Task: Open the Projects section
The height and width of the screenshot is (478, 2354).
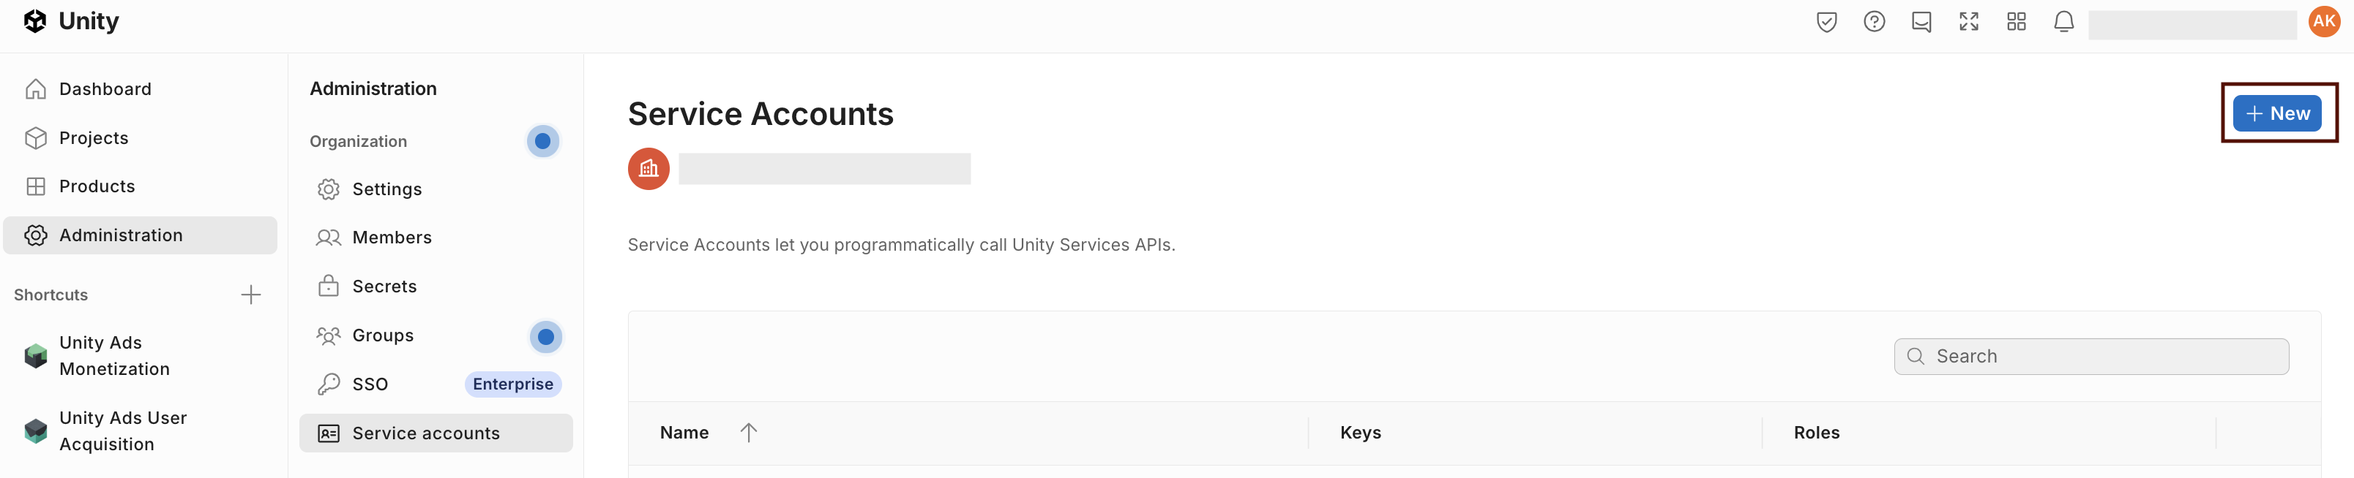Action: (x=93, y=137)
